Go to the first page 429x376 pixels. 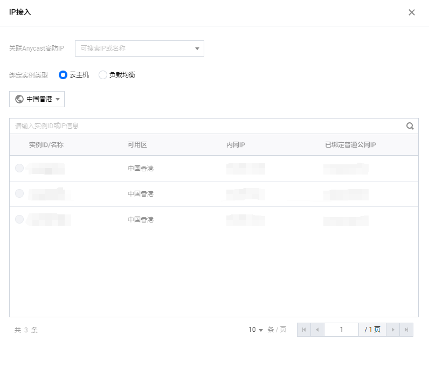click(304, 330)
